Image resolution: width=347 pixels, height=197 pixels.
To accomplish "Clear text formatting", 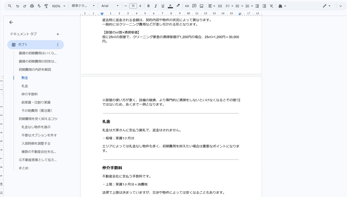I will point(271,6).
